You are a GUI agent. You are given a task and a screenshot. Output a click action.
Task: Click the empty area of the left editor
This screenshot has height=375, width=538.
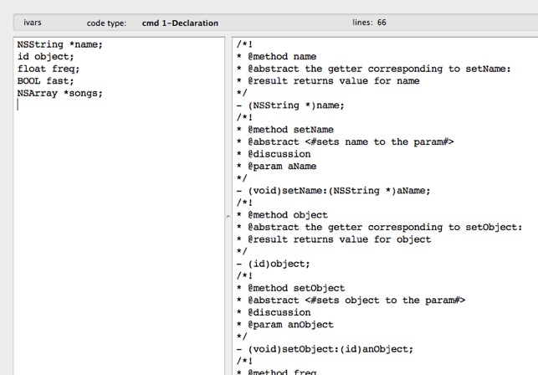pos(119,240)
